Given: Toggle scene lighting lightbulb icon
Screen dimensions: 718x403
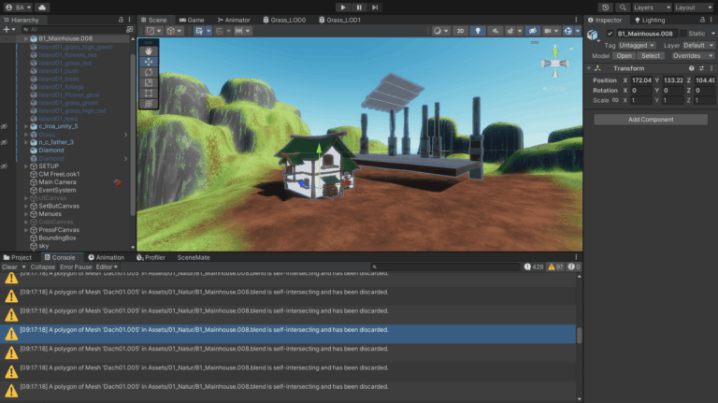Looking at the screenshot, I should (x=478, y=31).
